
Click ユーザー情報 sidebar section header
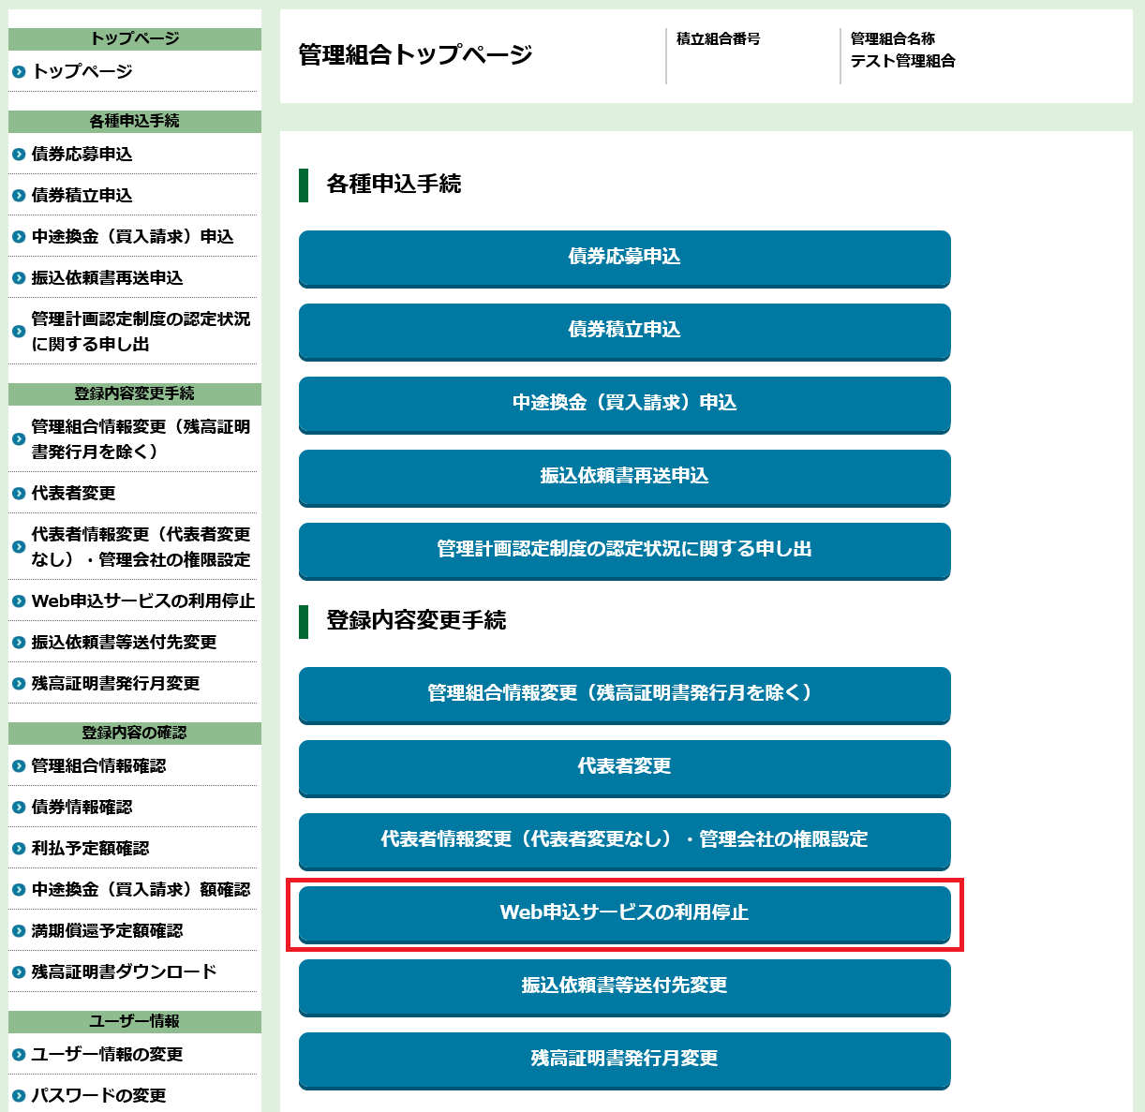[135, 1022]
